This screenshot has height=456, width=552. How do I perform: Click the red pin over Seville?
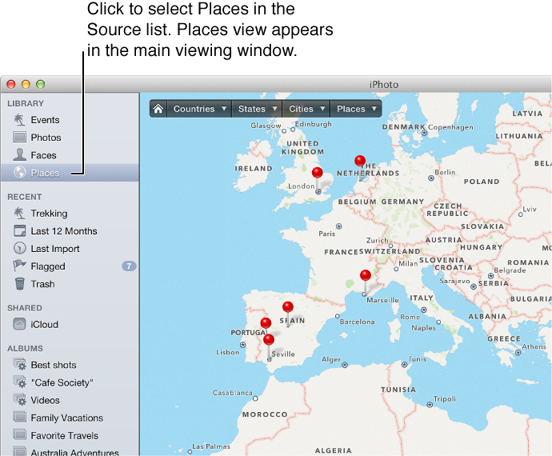tap(269, 340)
